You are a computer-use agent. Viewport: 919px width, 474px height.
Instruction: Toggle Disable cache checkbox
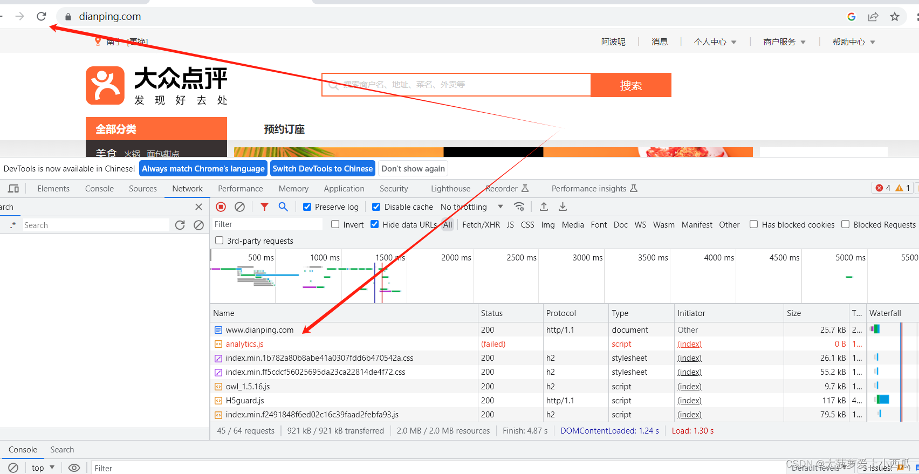tap(376, 207)
